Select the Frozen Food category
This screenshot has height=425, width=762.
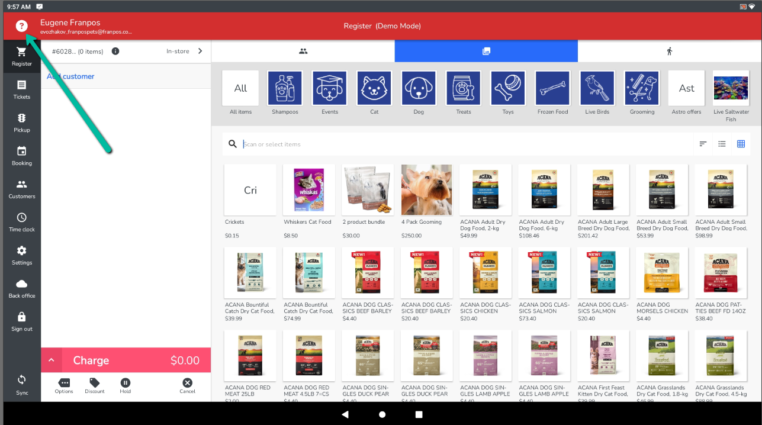[x=553, y=92]
